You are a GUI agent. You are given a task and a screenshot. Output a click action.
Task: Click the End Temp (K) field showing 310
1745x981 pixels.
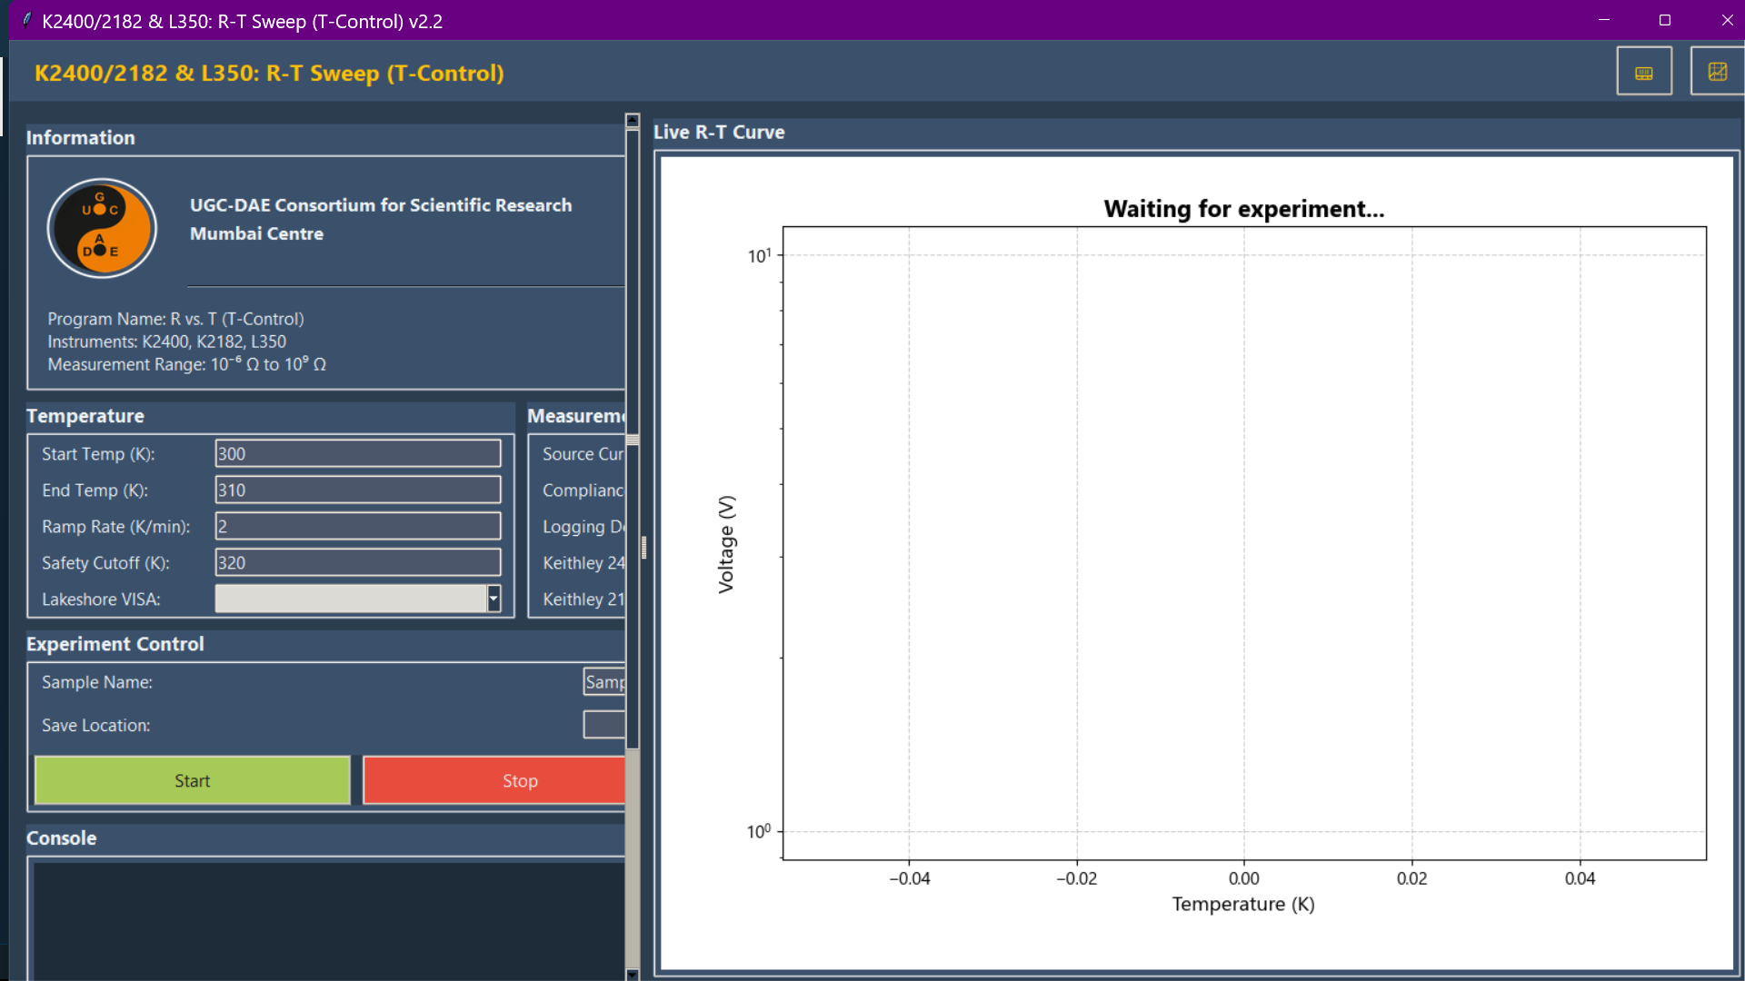tap(357, 490)
